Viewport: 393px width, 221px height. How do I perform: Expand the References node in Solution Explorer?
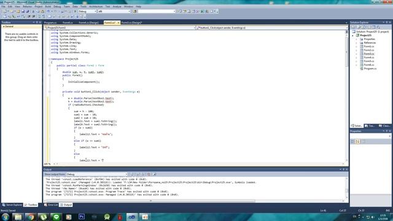tap(356, 43)
